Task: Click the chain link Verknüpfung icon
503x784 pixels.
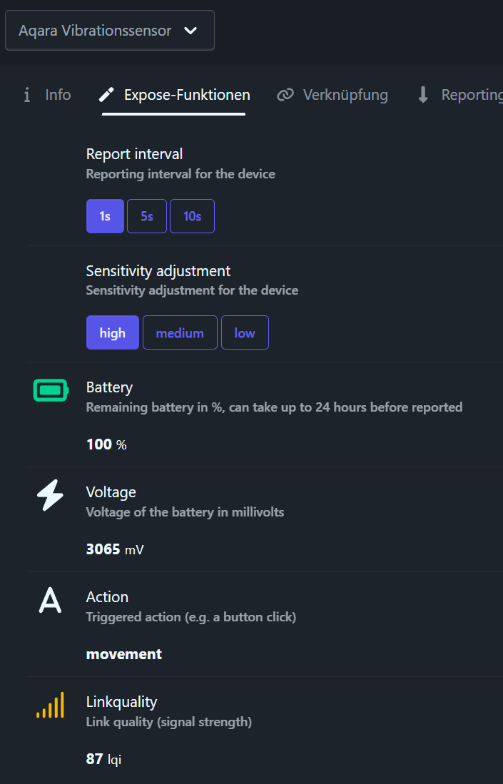Action: point(285,95)
